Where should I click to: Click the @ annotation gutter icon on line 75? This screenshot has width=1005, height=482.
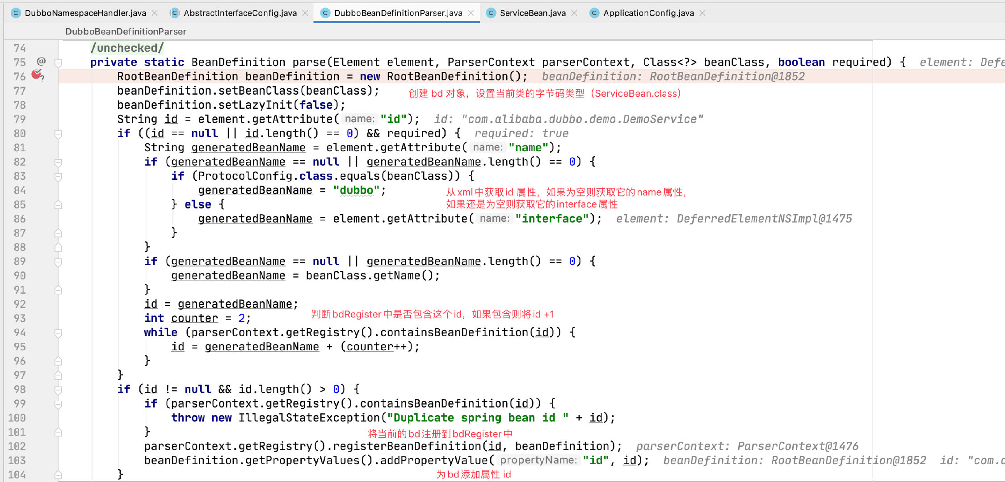(41, 61)
